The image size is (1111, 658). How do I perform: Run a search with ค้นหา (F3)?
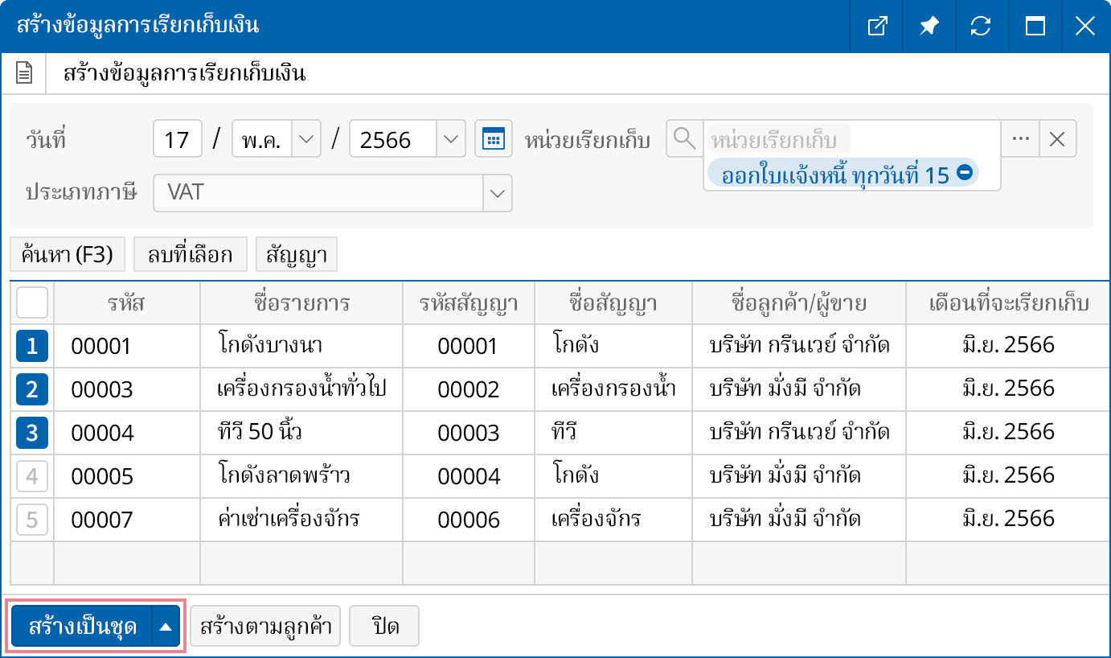coord(67,253)
